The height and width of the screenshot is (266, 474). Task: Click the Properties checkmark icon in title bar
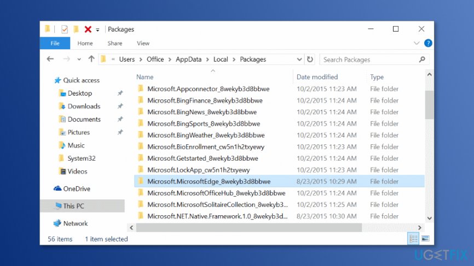coord(65,29)
